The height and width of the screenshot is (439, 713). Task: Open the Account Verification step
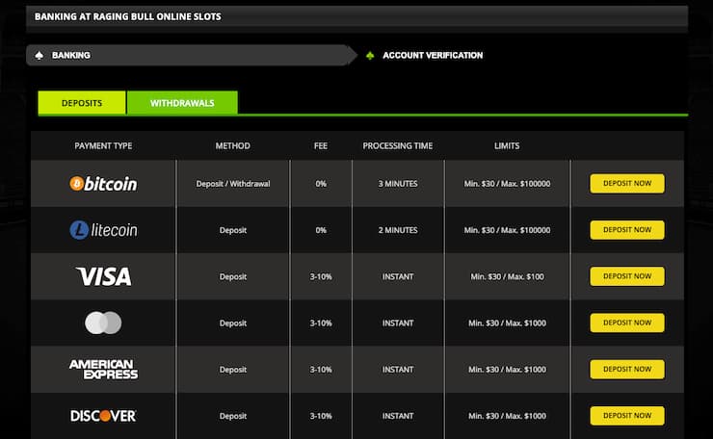(433, 56)
